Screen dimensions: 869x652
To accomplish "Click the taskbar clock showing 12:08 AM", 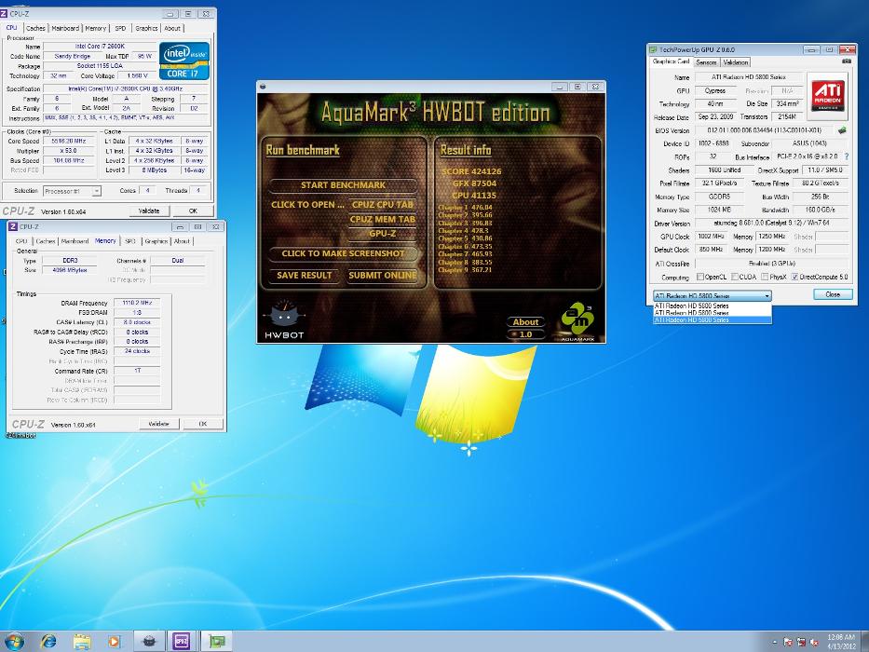I will (x=841, y=642).
